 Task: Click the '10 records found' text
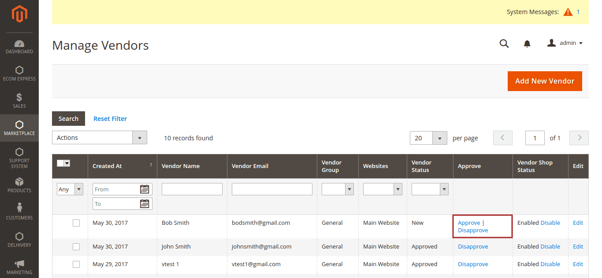click(x=188, y=138)
